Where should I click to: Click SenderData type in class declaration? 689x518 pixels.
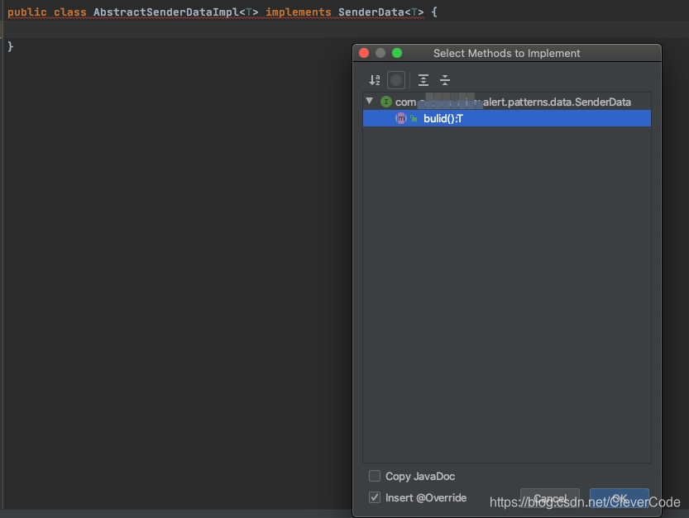tap(371, 12)
